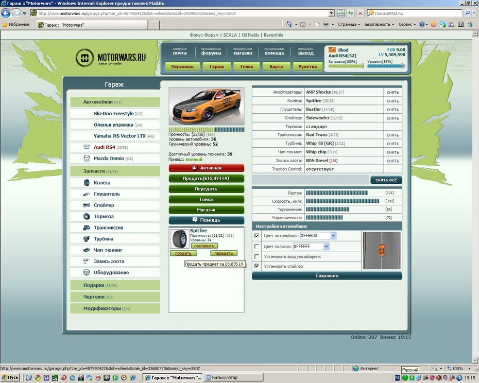Open the Ravenhills link at page top
This screenshot has width=479, height=383.
tap(273, 35)
